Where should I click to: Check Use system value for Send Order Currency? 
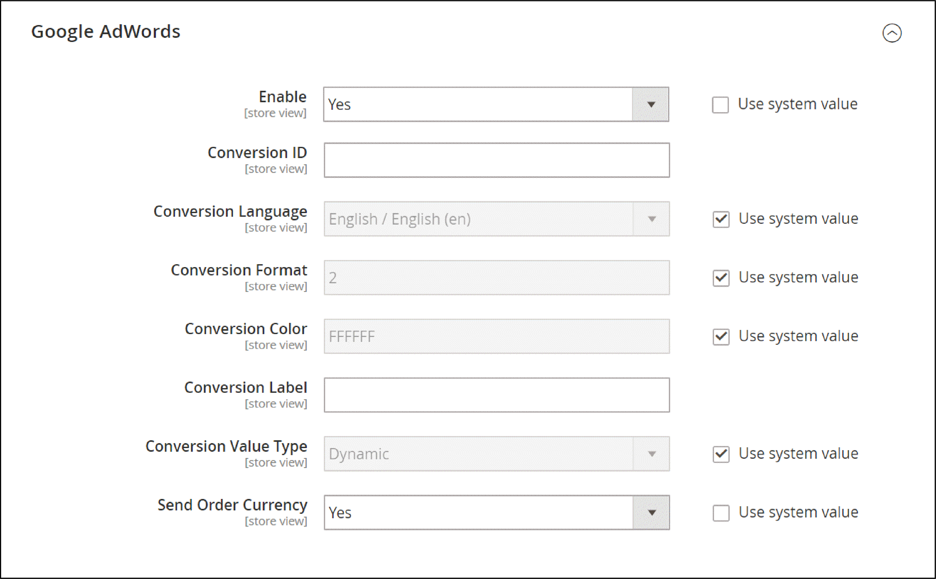(721, 513)
